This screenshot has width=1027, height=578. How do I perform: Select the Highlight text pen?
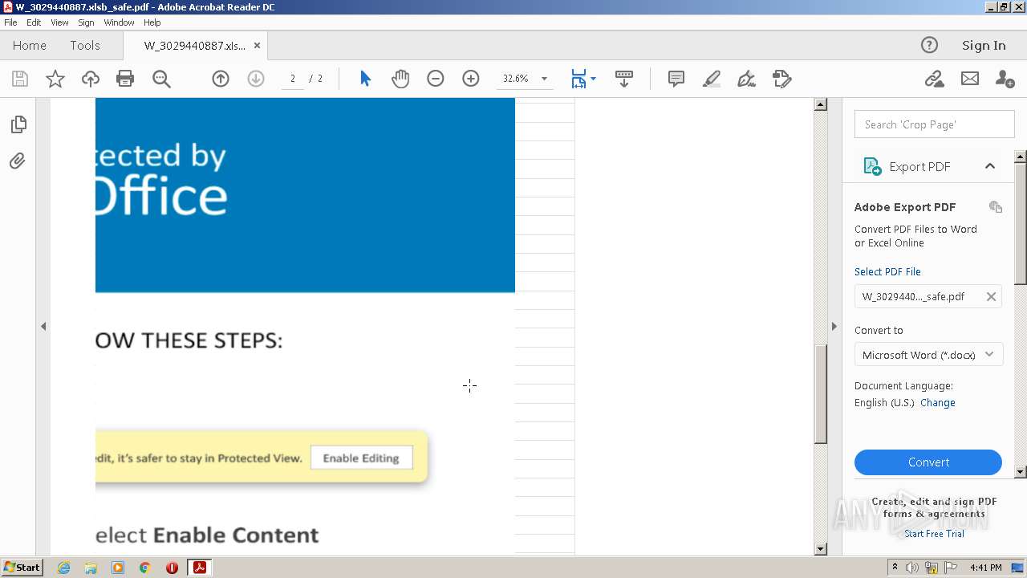(x=712, y=79)
